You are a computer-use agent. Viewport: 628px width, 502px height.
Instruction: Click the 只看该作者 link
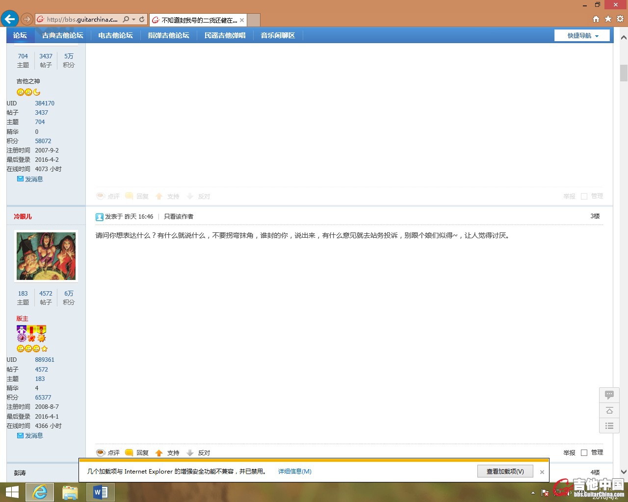point(179,217)
